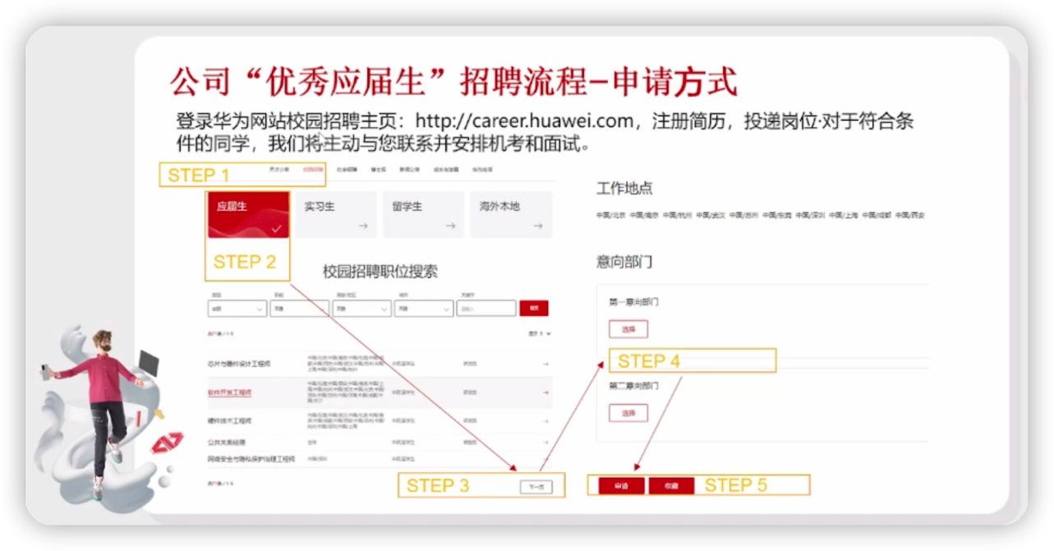This screenshot has height=551, width=1054.
Task: Click the 中国/成都 work location text
Action: (877, 215)
